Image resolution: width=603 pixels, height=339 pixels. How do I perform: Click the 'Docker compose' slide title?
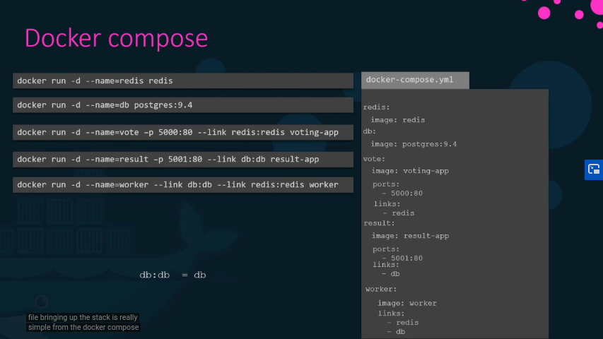pyautogui.click(x=116, y=38)
